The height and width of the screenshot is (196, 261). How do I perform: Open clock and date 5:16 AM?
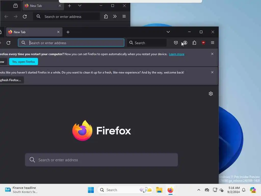point(233,190)
